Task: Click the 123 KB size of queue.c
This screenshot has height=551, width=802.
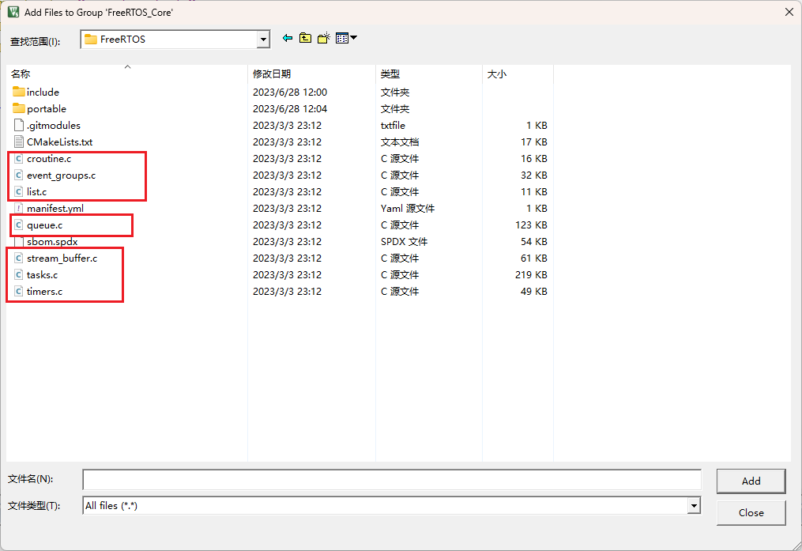Action: click(531, 225)
